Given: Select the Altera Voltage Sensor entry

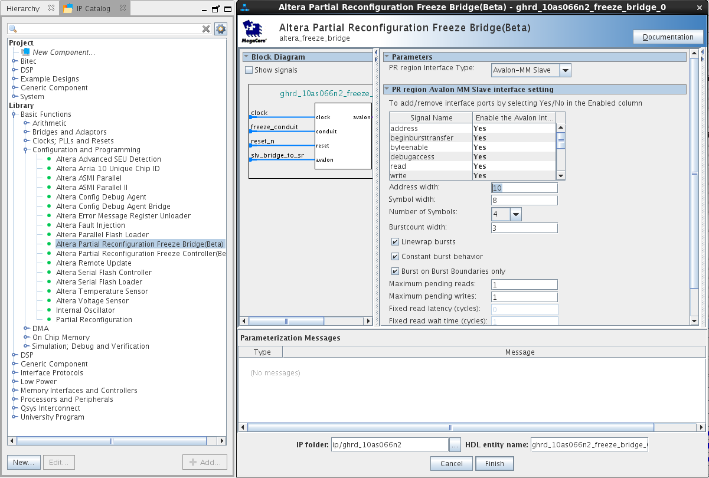Looking at the screenshot, I should pos(92,301).
